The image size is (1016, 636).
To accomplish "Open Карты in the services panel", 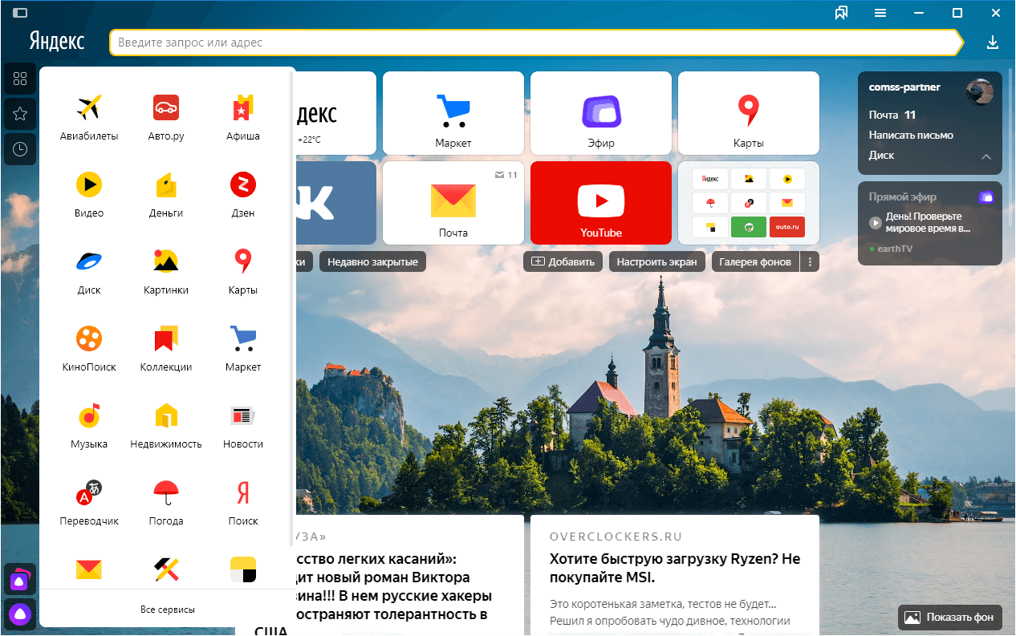I will click(x=243, y=271).
